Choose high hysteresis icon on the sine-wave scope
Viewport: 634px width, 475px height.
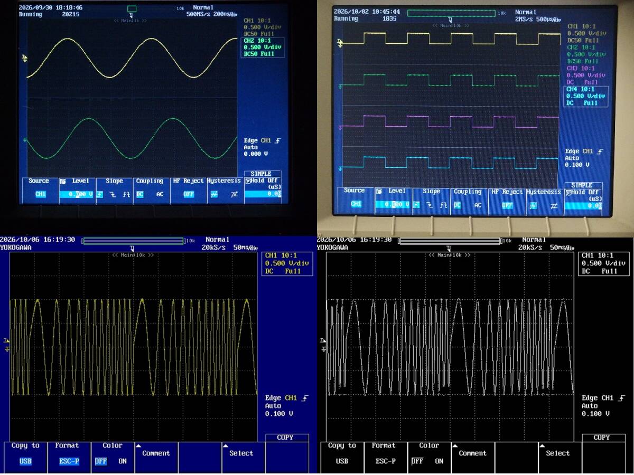point(234,194)
